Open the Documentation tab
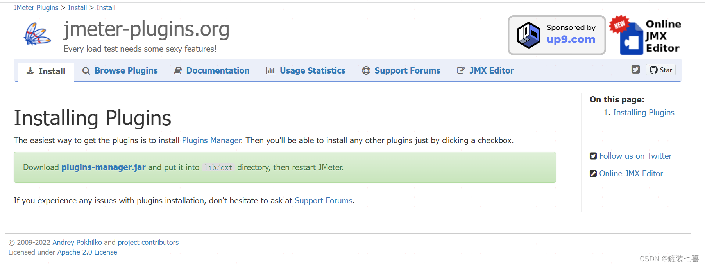Image resolution: width=705 pixels, height=266 pixels. coord(212,71)
